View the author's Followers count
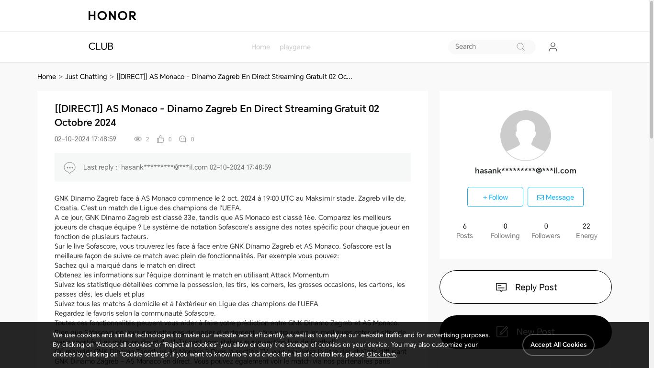 coord(546,231)
